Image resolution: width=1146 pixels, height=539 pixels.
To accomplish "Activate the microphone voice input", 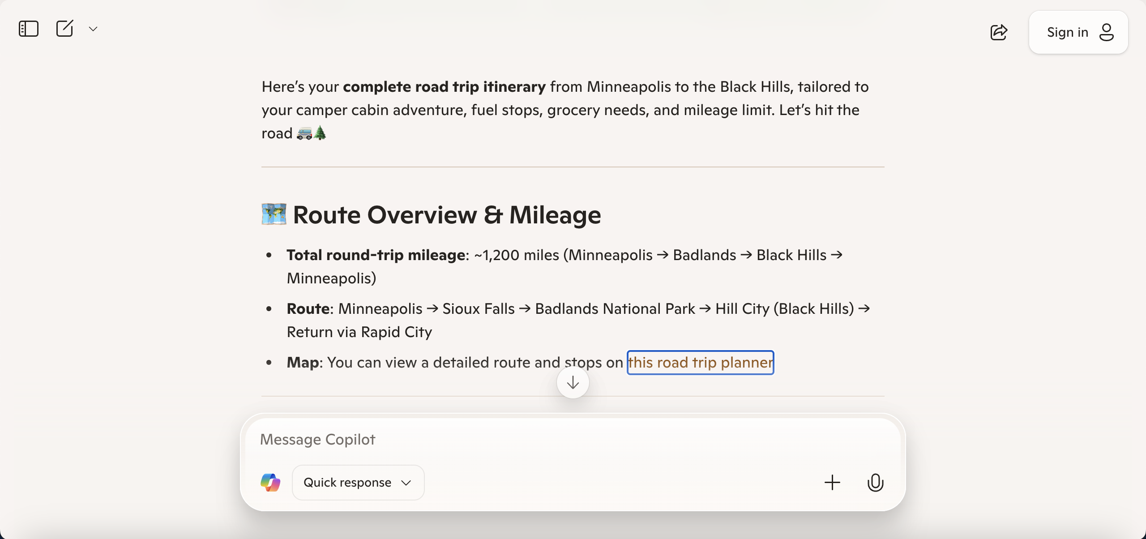I will (x=875, y=483).
